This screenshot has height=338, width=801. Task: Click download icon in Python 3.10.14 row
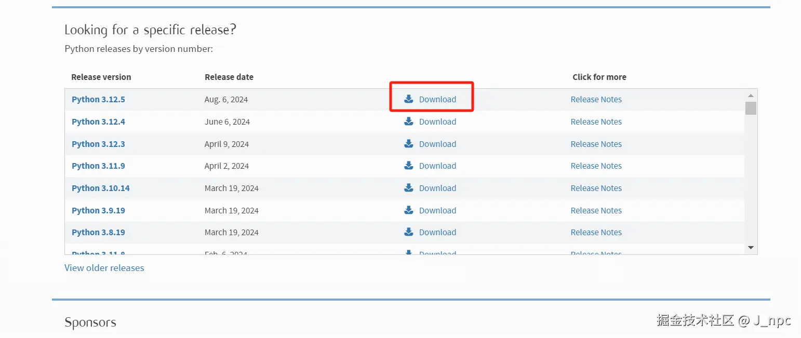point(409,188)
